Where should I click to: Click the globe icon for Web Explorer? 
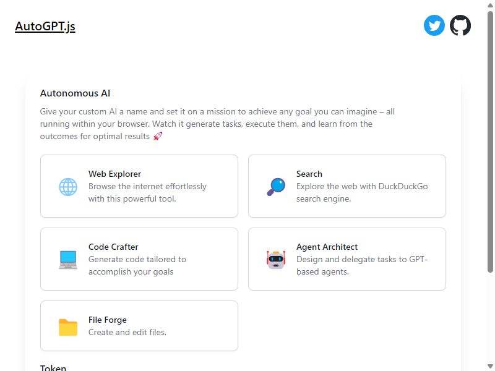(x=68, y=187)
